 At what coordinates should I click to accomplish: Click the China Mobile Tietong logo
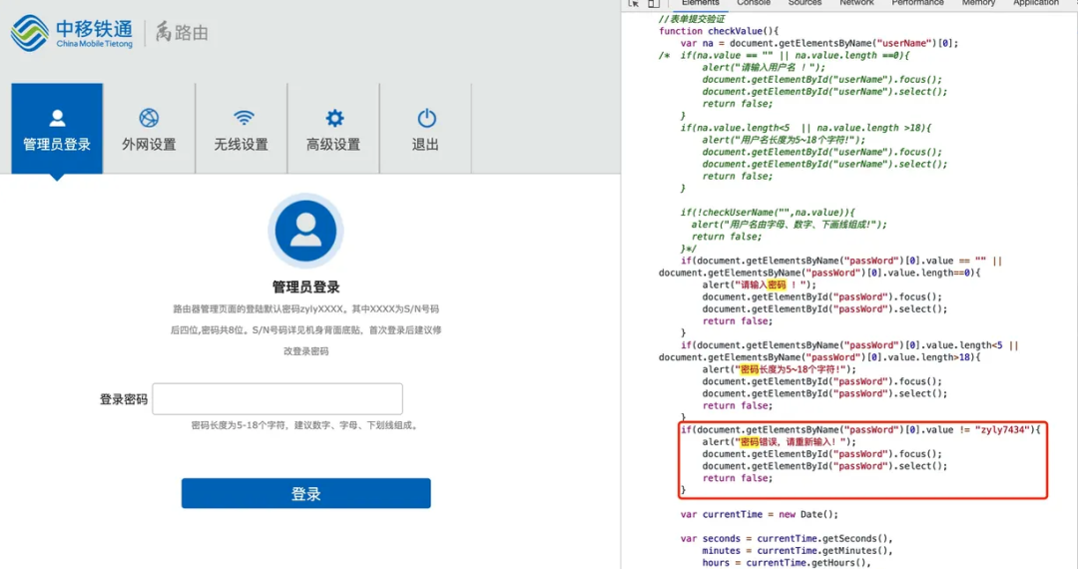(x=72, y=33)
